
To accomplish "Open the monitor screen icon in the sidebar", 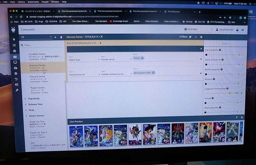I will click(x=15, y=62).
